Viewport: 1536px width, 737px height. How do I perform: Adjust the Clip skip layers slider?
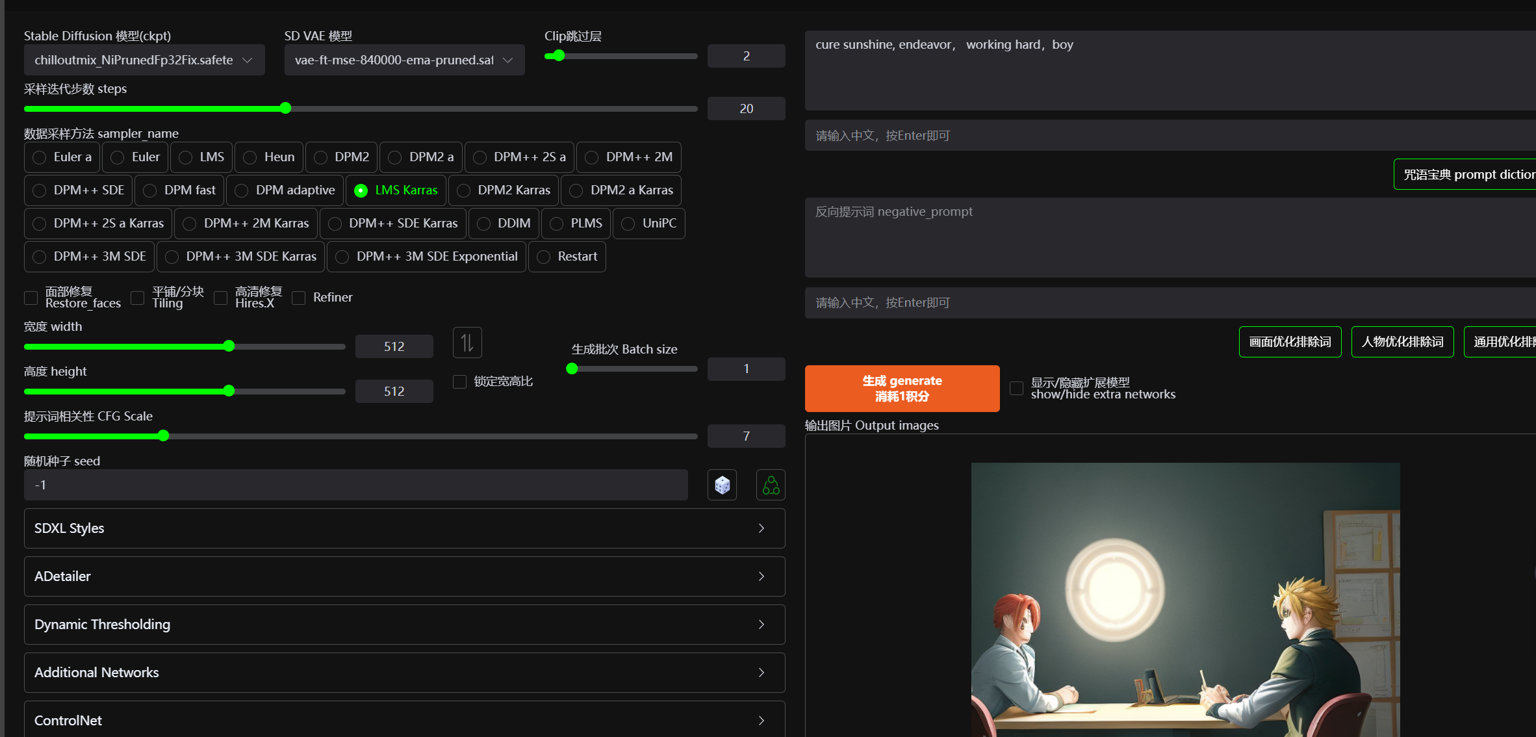(621, 56)
